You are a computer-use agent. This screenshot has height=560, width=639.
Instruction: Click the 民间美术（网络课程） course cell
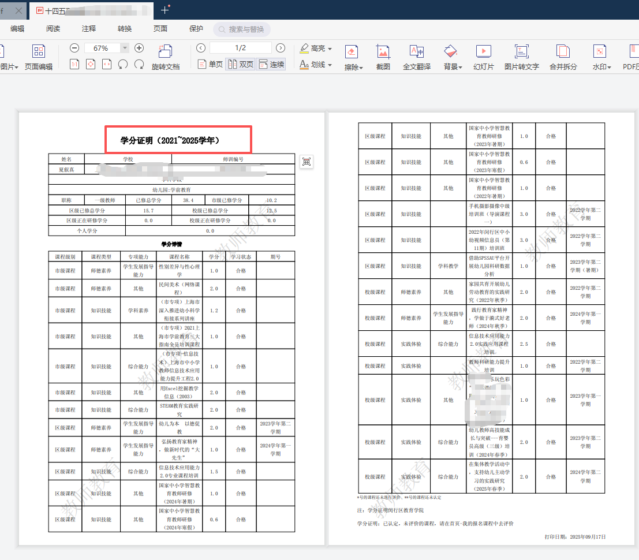click(x=180, y=289)
